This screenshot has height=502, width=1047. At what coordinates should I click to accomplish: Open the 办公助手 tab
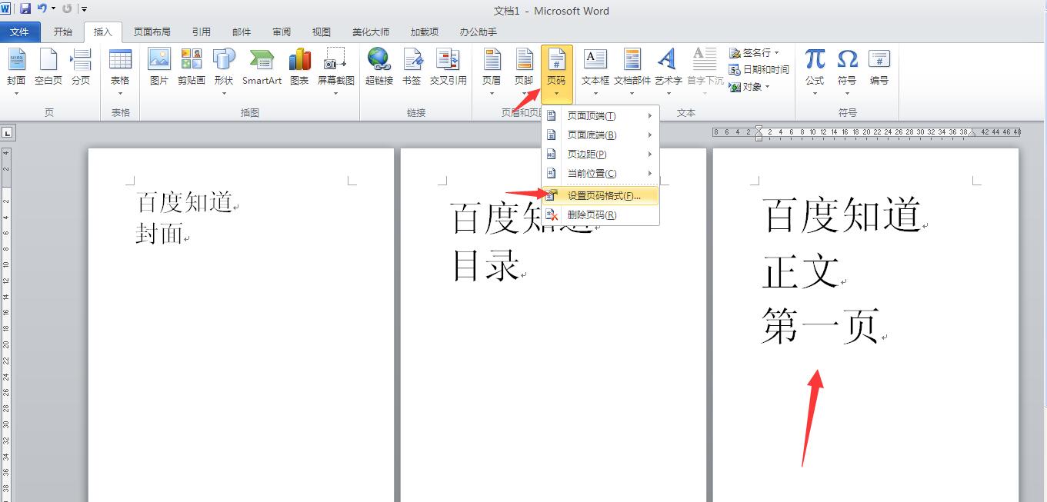pos(478,32)
